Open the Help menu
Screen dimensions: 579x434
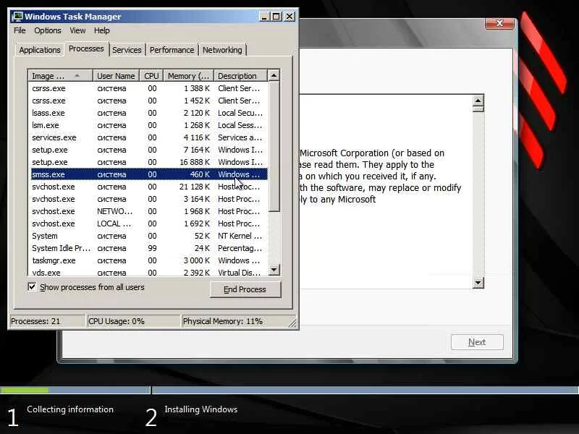(x=101, y=30)
